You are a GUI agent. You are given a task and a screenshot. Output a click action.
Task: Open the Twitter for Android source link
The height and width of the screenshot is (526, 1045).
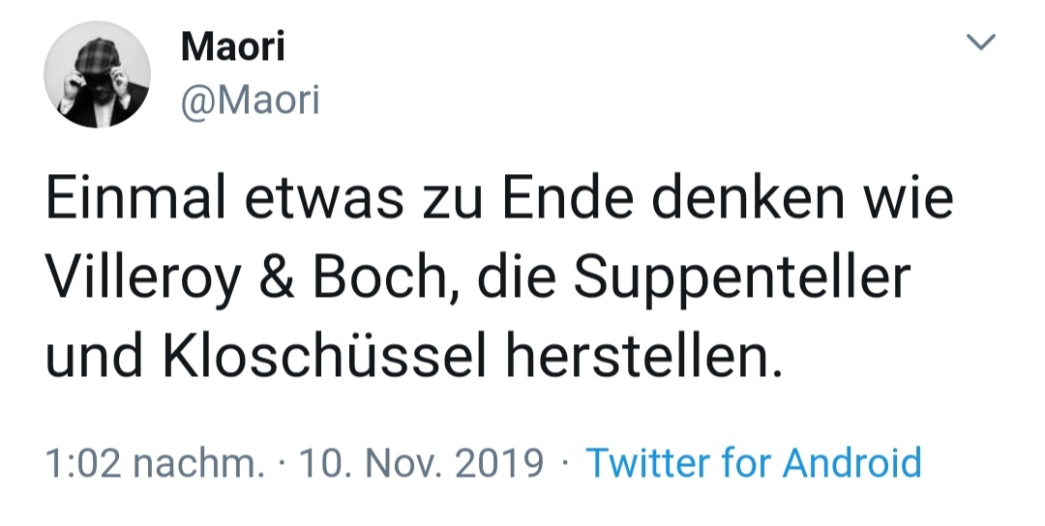coord(754,462)
